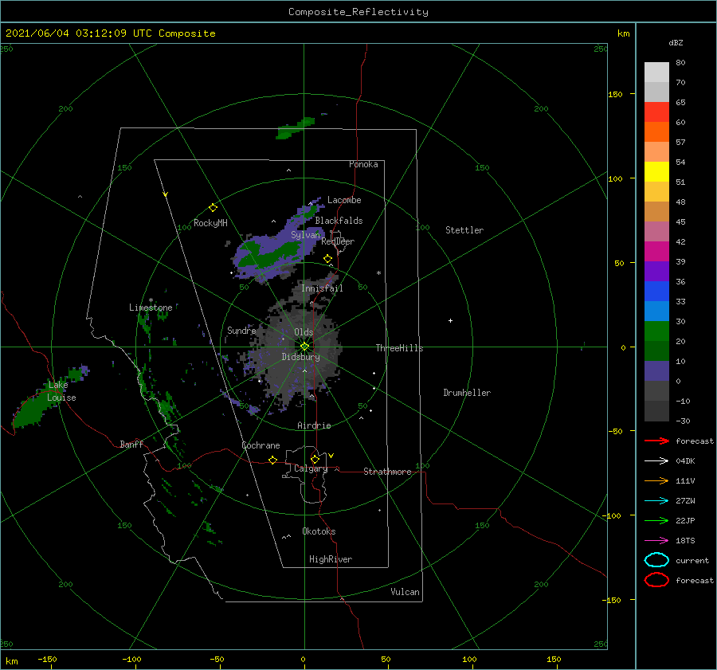
Task: Click the red forecast arrow legend icon
Action: (656, 441)
